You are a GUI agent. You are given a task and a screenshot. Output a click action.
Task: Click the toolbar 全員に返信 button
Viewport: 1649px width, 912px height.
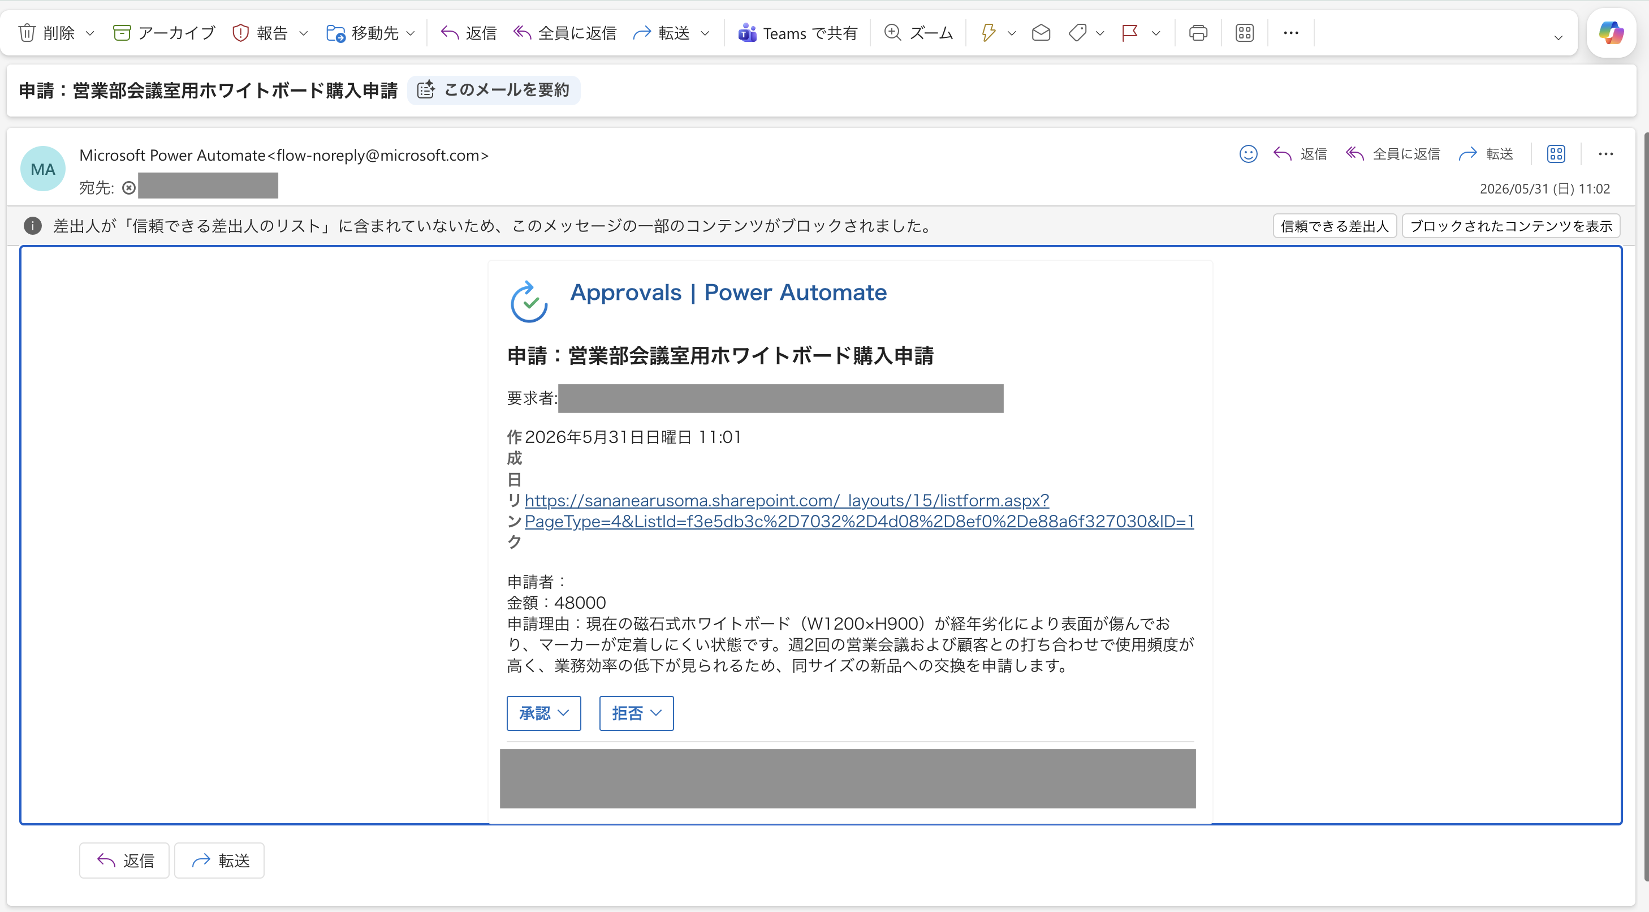click(x=564, y=33)
